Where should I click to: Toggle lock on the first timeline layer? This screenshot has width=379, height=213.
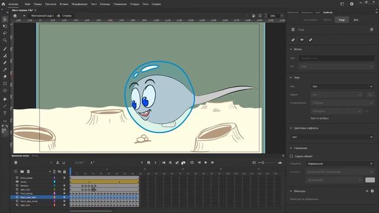click(x=65, y=177)
